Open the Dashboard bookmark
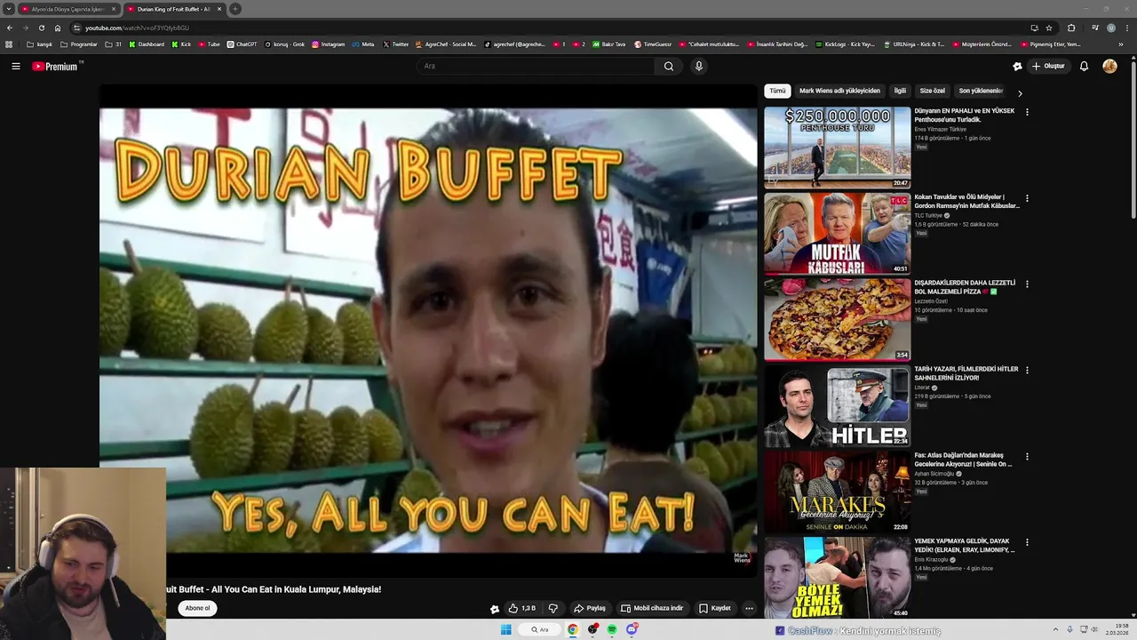This screenshot has width=1137, height=640. point(147,44)
